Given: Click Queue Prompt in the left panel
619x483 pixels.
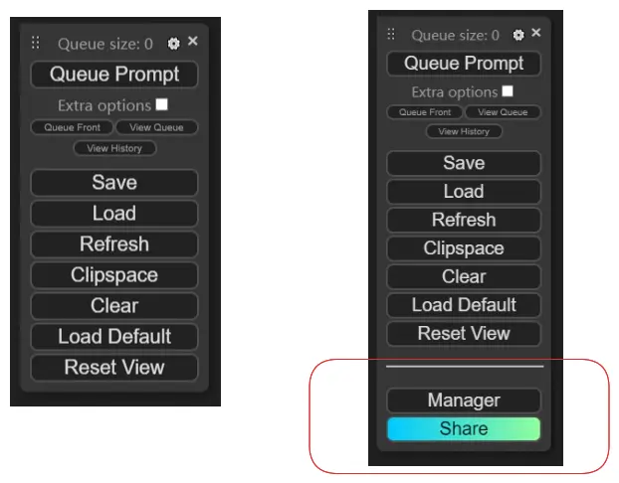Looking at the screenshot, I should (x=114, y=75).
